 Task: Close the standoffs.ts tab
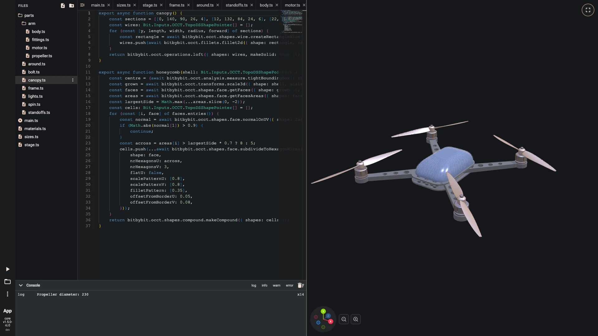[252, 5]
